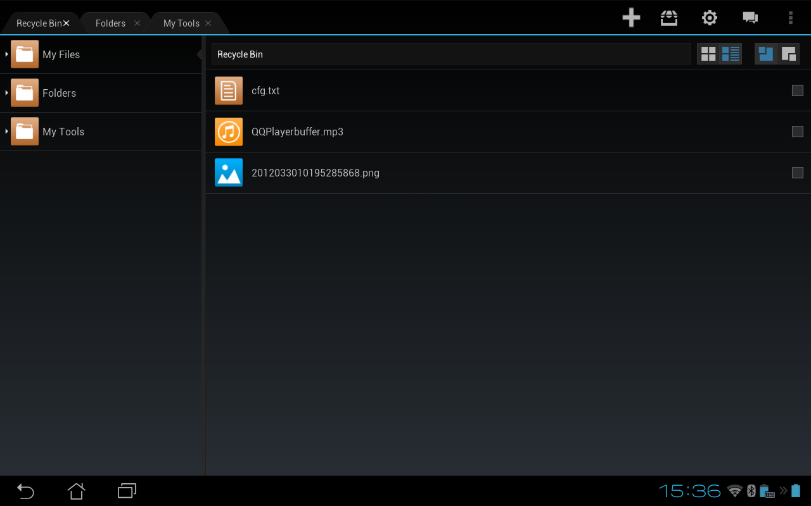This screenshot has width=811, height=506.
Task: Open the settings gear icon
Action: tap(709, 18)
